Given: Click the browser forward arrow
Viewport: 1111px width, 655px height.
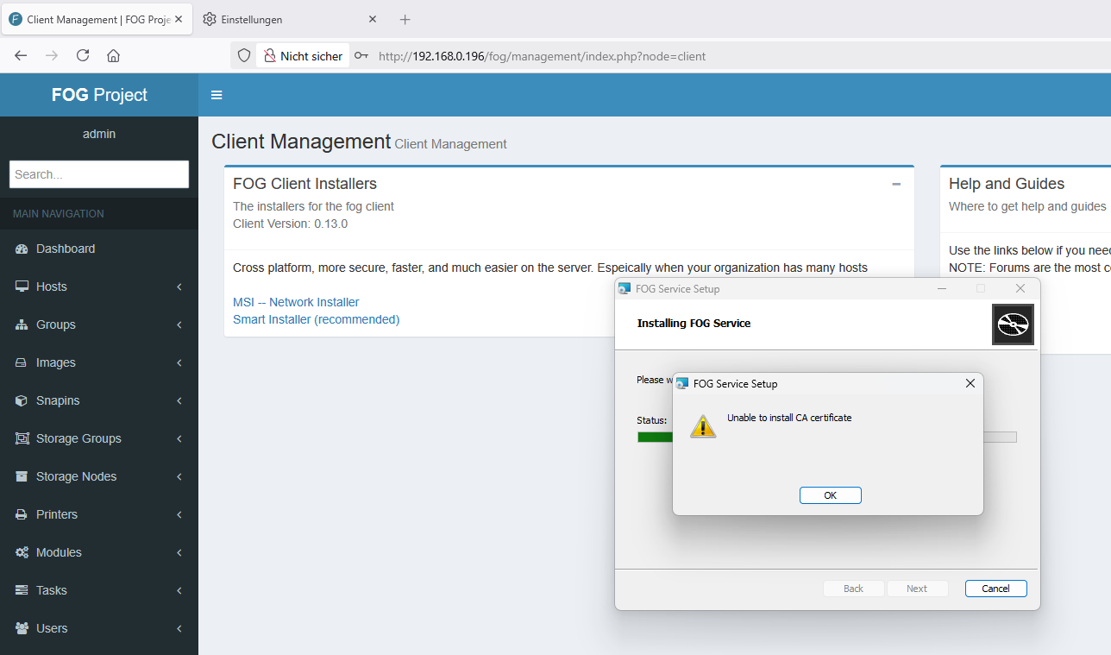Looking at the screenshot, I should pyautogui.click(x=52, y=55).
